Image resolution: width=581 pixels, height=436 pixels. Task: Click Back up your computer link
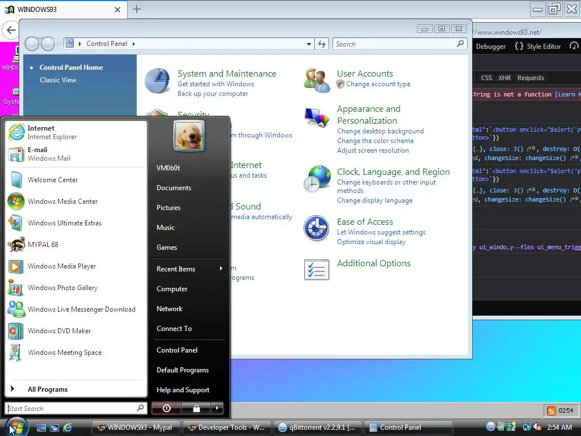[213, 94]
